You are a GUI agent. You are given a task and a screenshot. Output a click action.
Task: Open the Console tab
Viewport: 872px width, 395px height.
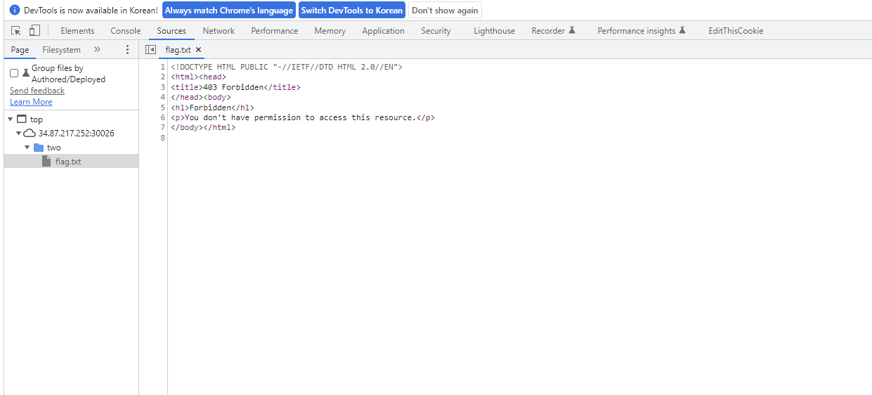click(126, 31)
